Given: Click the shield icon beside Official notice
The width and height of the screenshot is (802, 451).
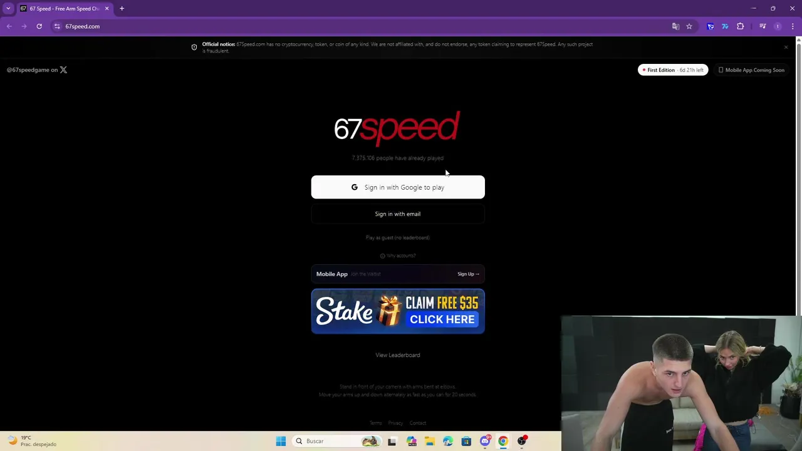Looking at the screenshot, I should point(194,47).
